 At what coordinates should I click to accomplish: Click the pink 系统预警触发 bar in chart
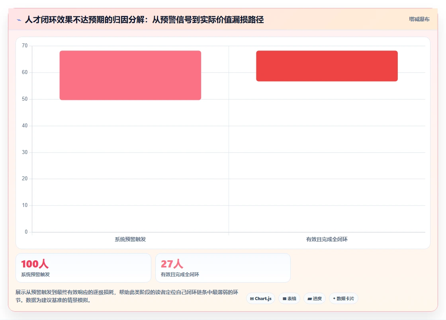pyautogui.click(x=130, y=75)
